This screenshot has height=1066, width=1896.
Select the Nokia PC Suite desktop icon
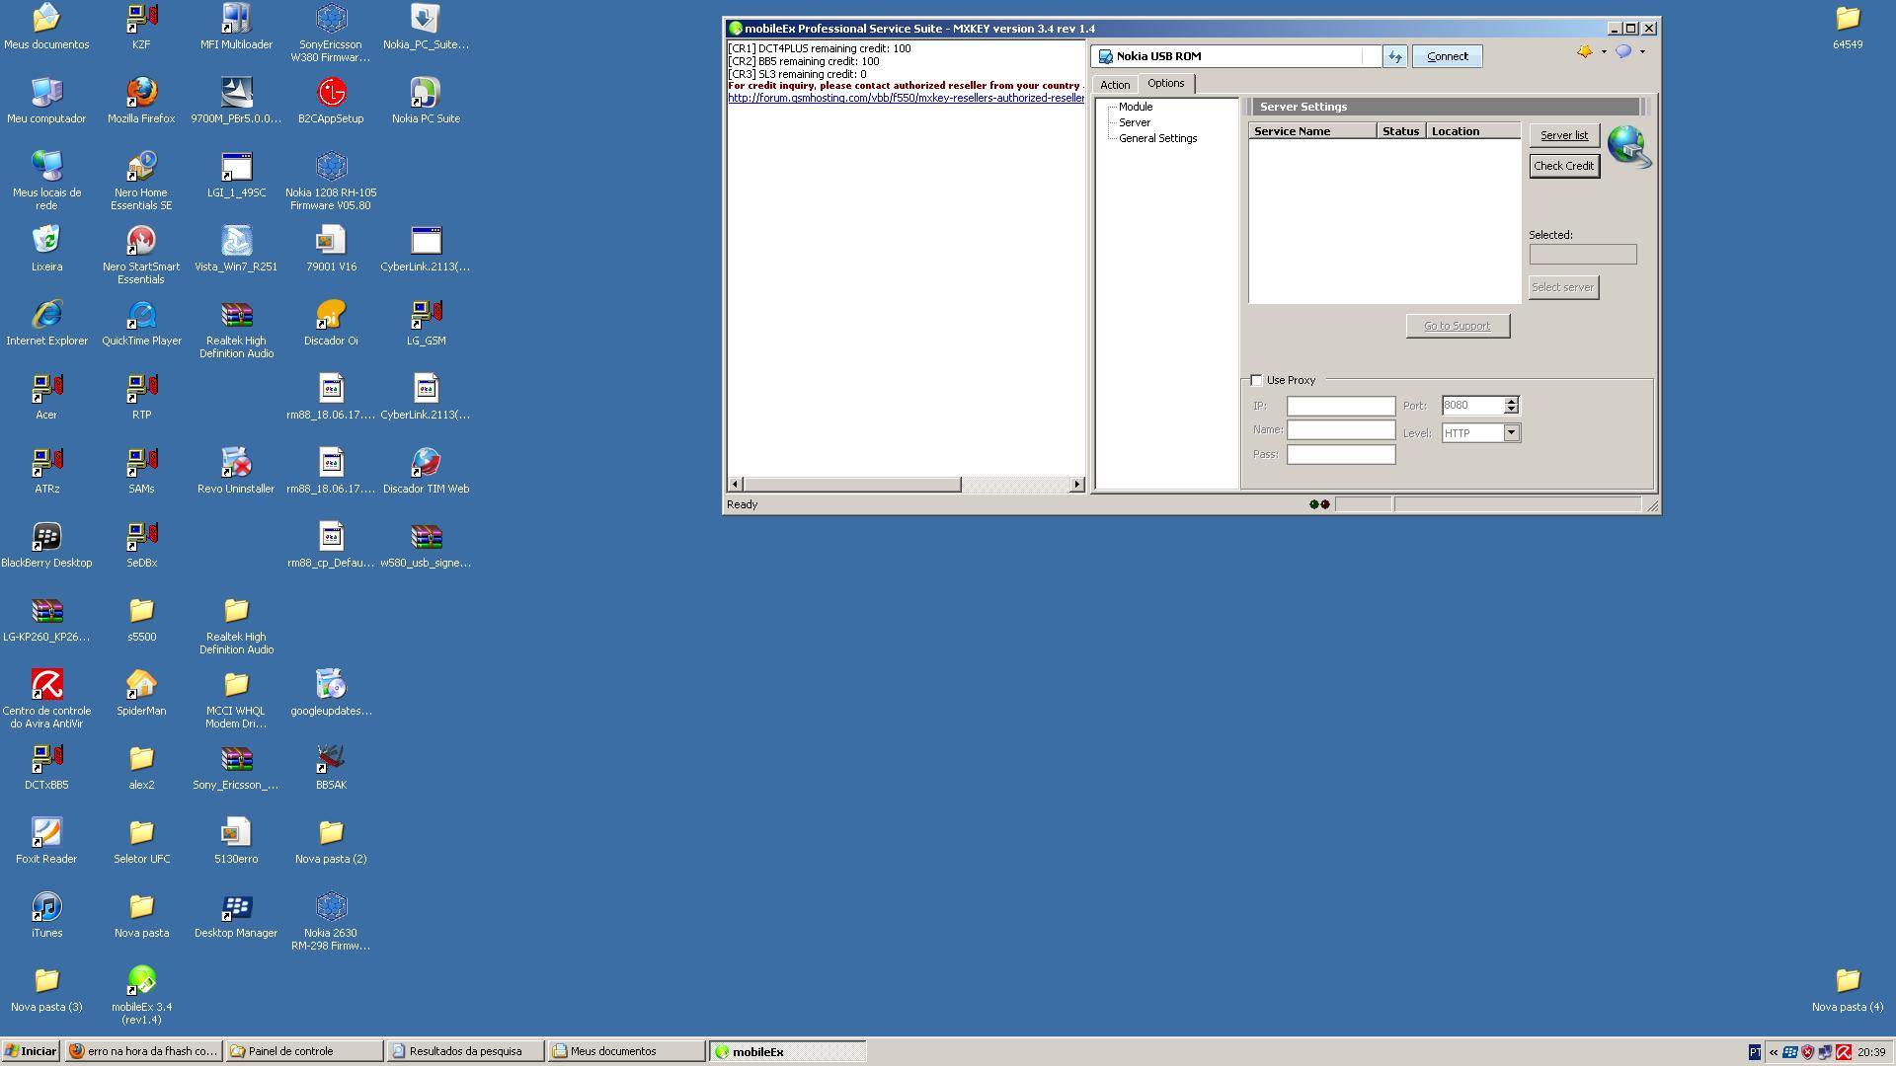coord(426,100)
